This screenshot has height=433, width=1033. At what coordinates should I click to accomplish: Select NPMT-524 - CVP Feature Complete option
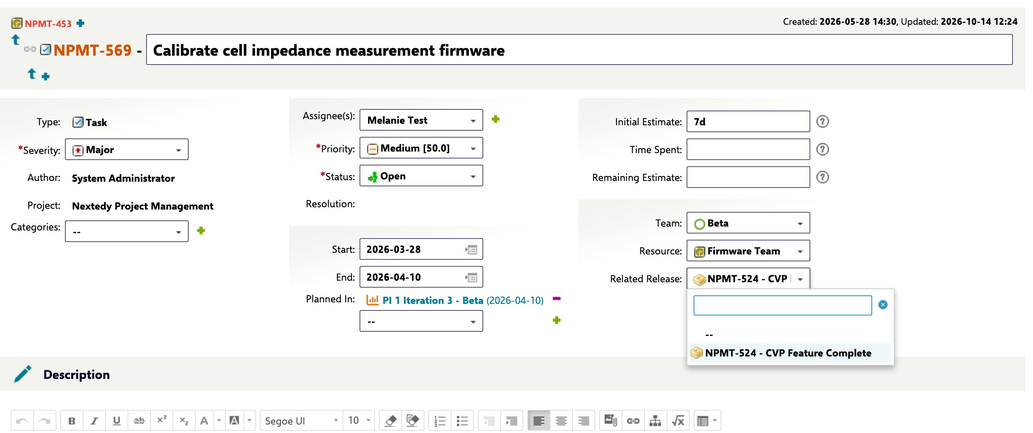[x=790, y=353]
